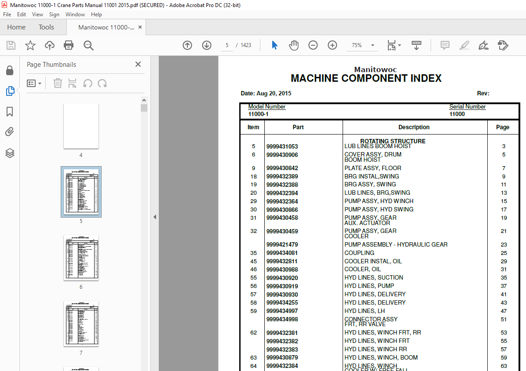Select page 4 thumbnail

click(81, 126)
